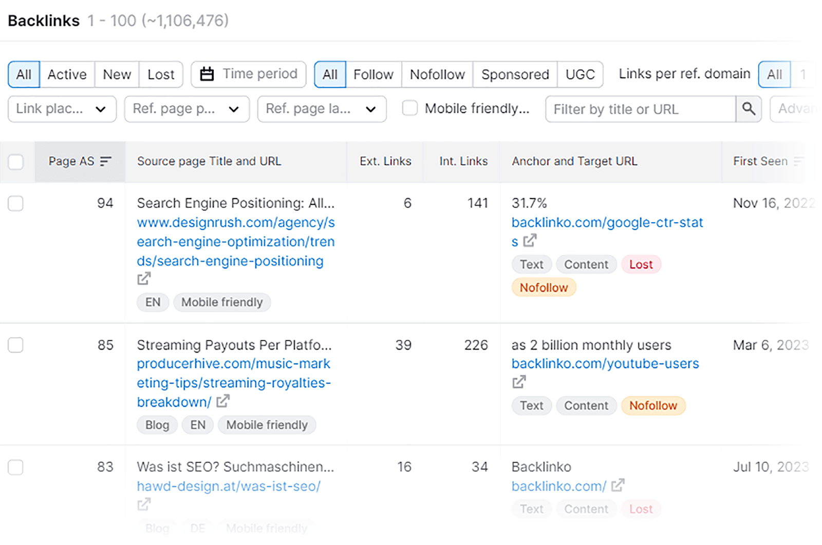Screen dimensions: 822x545
Task: Open the hawd-design.at/was-ist-seo link
Action: click(x=229, y=486)
